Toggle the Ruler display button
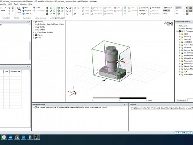 pos(167,11)
